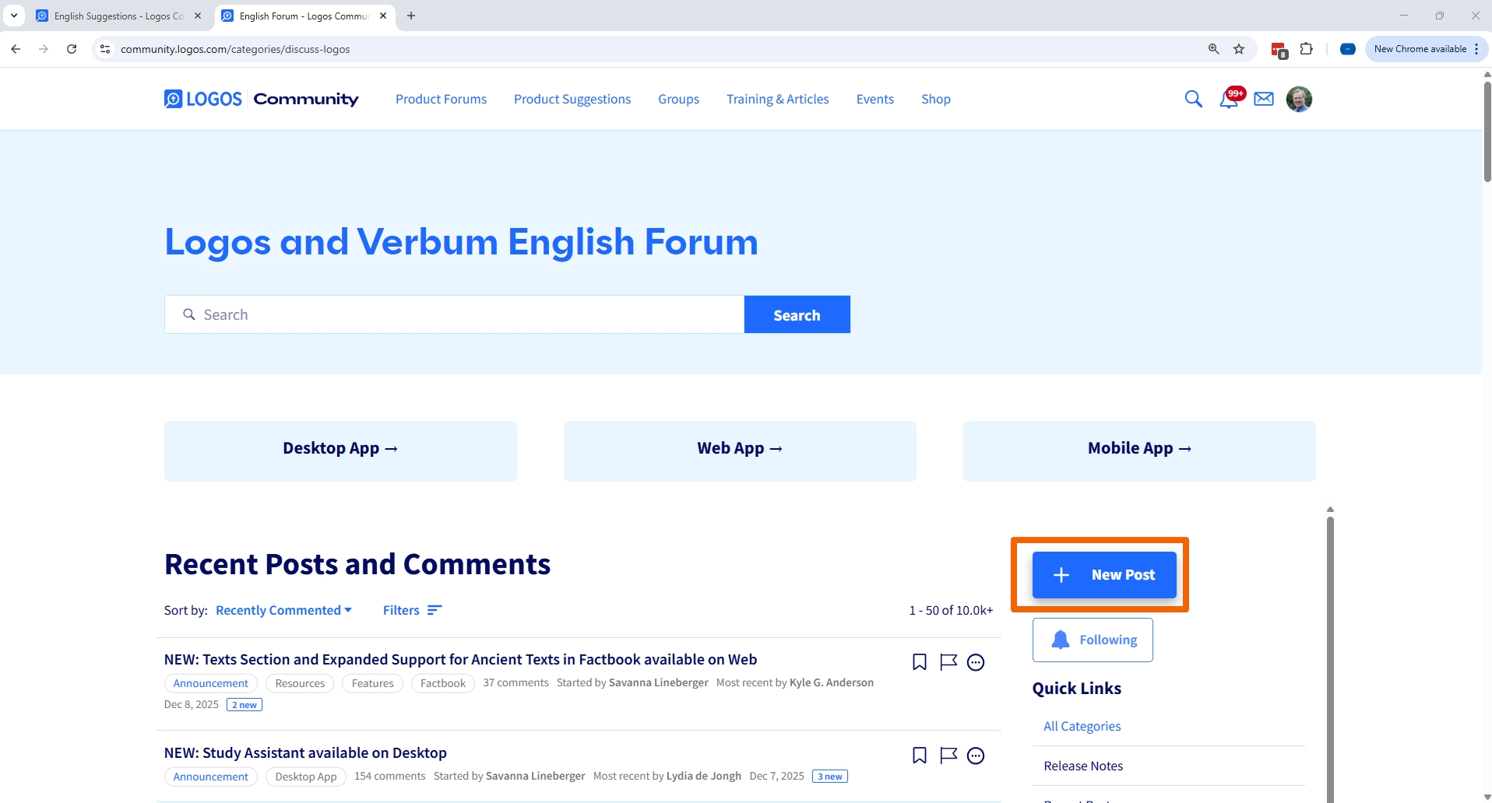
Task: Bookmark the Texts Section Factbook post
Action: pyautogui.click(x=920, y=662)
